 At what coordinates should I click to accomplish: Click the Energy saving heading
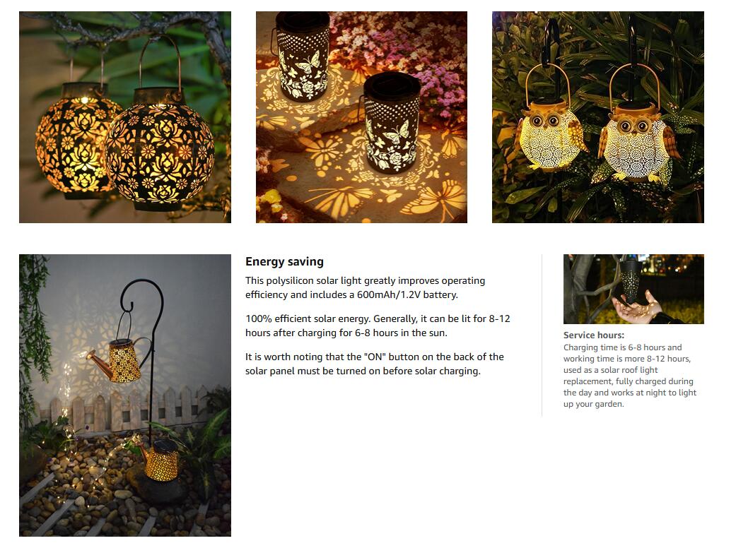click(x=284, y=262)
